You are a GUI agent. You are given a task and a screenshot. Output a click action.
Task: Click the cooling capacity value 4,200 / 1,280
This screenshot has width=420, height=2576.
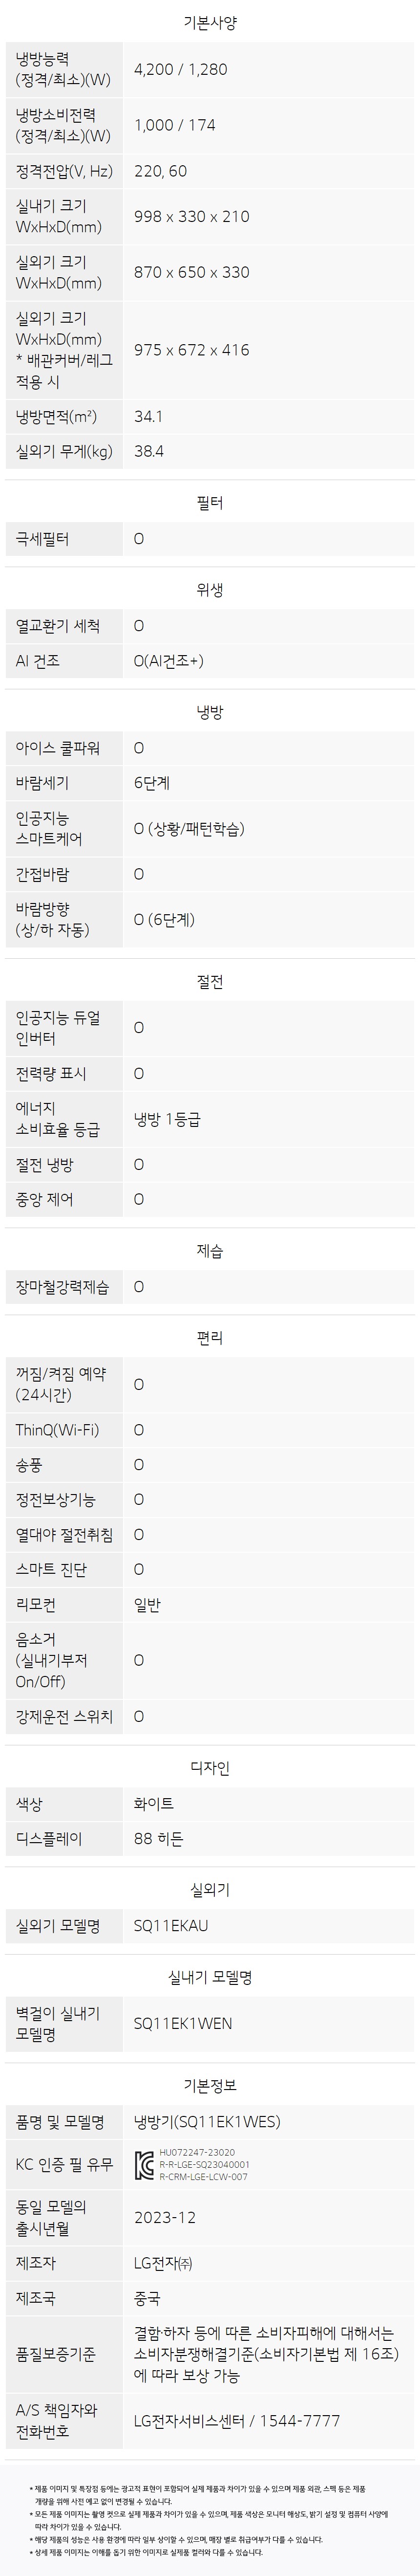(x=181, y=70)
